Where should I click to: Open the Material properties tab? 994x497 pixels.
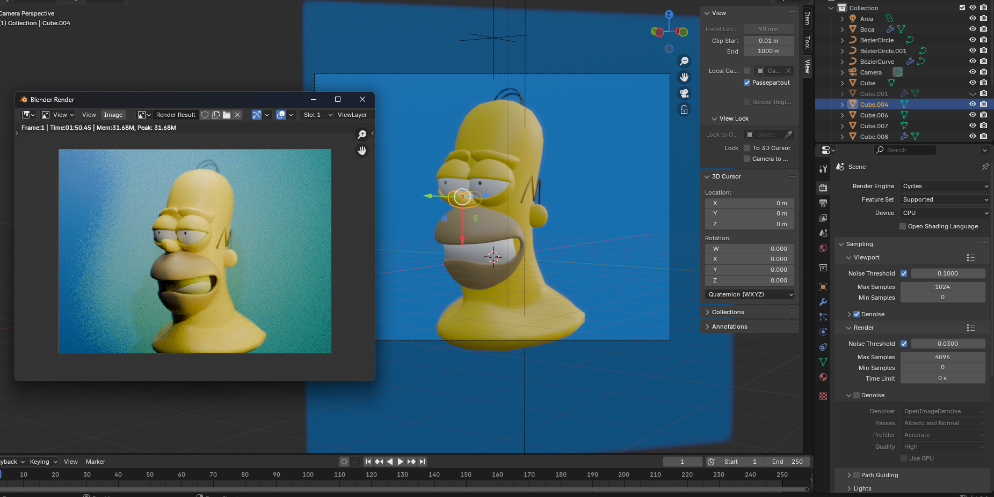[x=823, y=377]
